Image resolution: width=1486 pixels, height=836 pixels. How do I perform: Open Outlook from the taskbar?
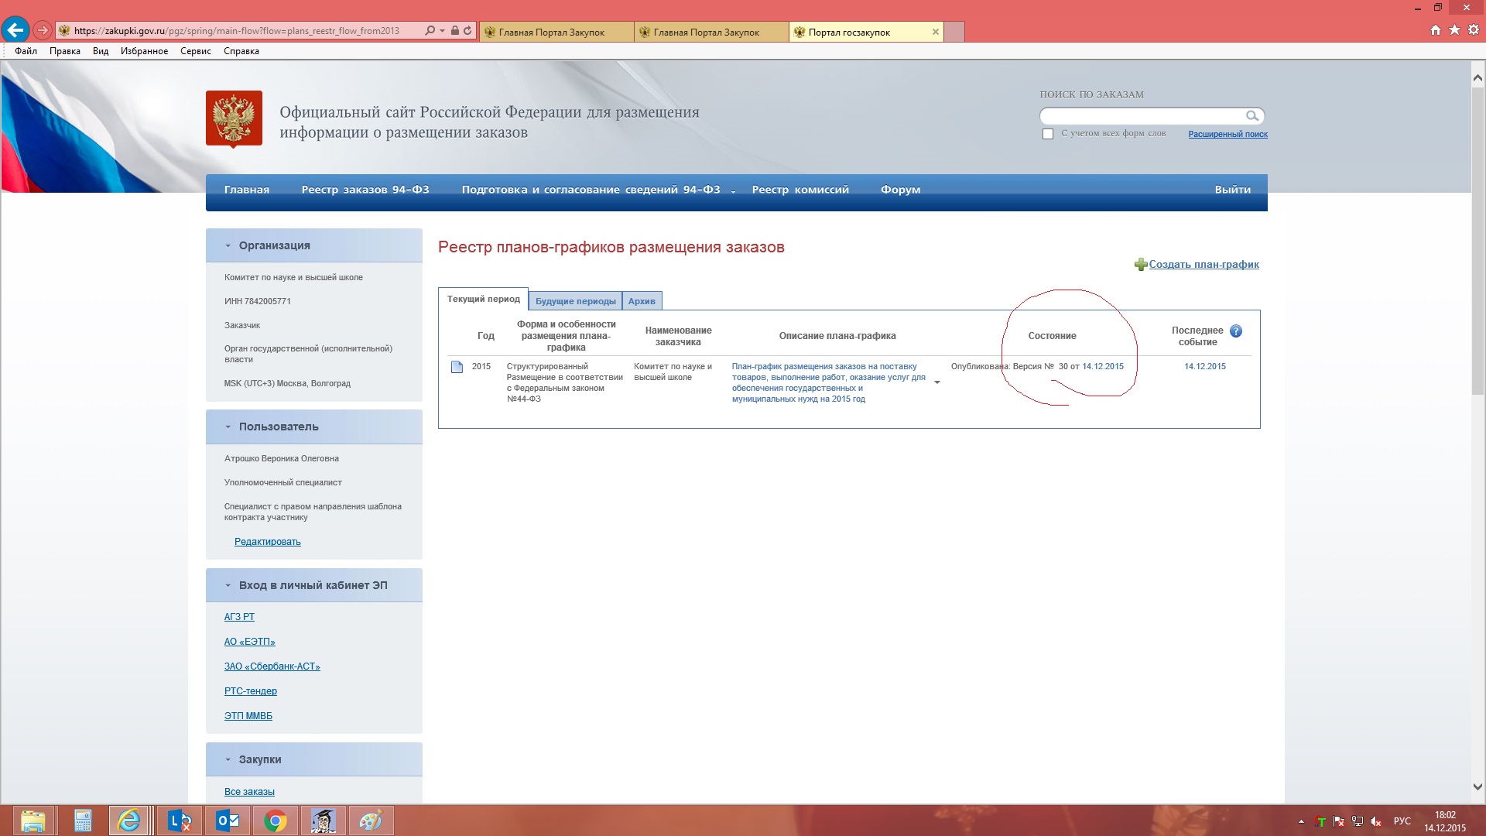click(228, 821)
